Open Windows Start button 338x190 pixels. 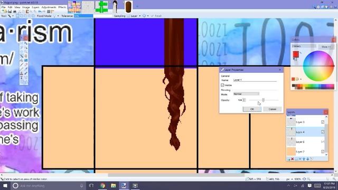[x=5, y=185]
